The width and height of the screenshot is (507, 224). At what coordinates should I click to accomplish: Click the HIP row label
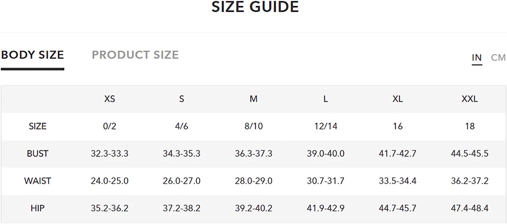38,208
